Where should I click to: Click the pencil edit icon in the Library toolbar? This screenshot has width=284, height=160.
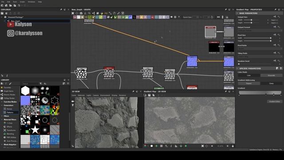pos(10,84)
